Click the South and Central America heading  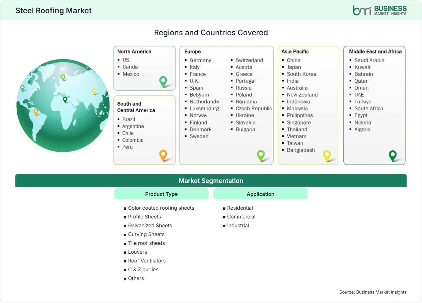pos(136,107)
